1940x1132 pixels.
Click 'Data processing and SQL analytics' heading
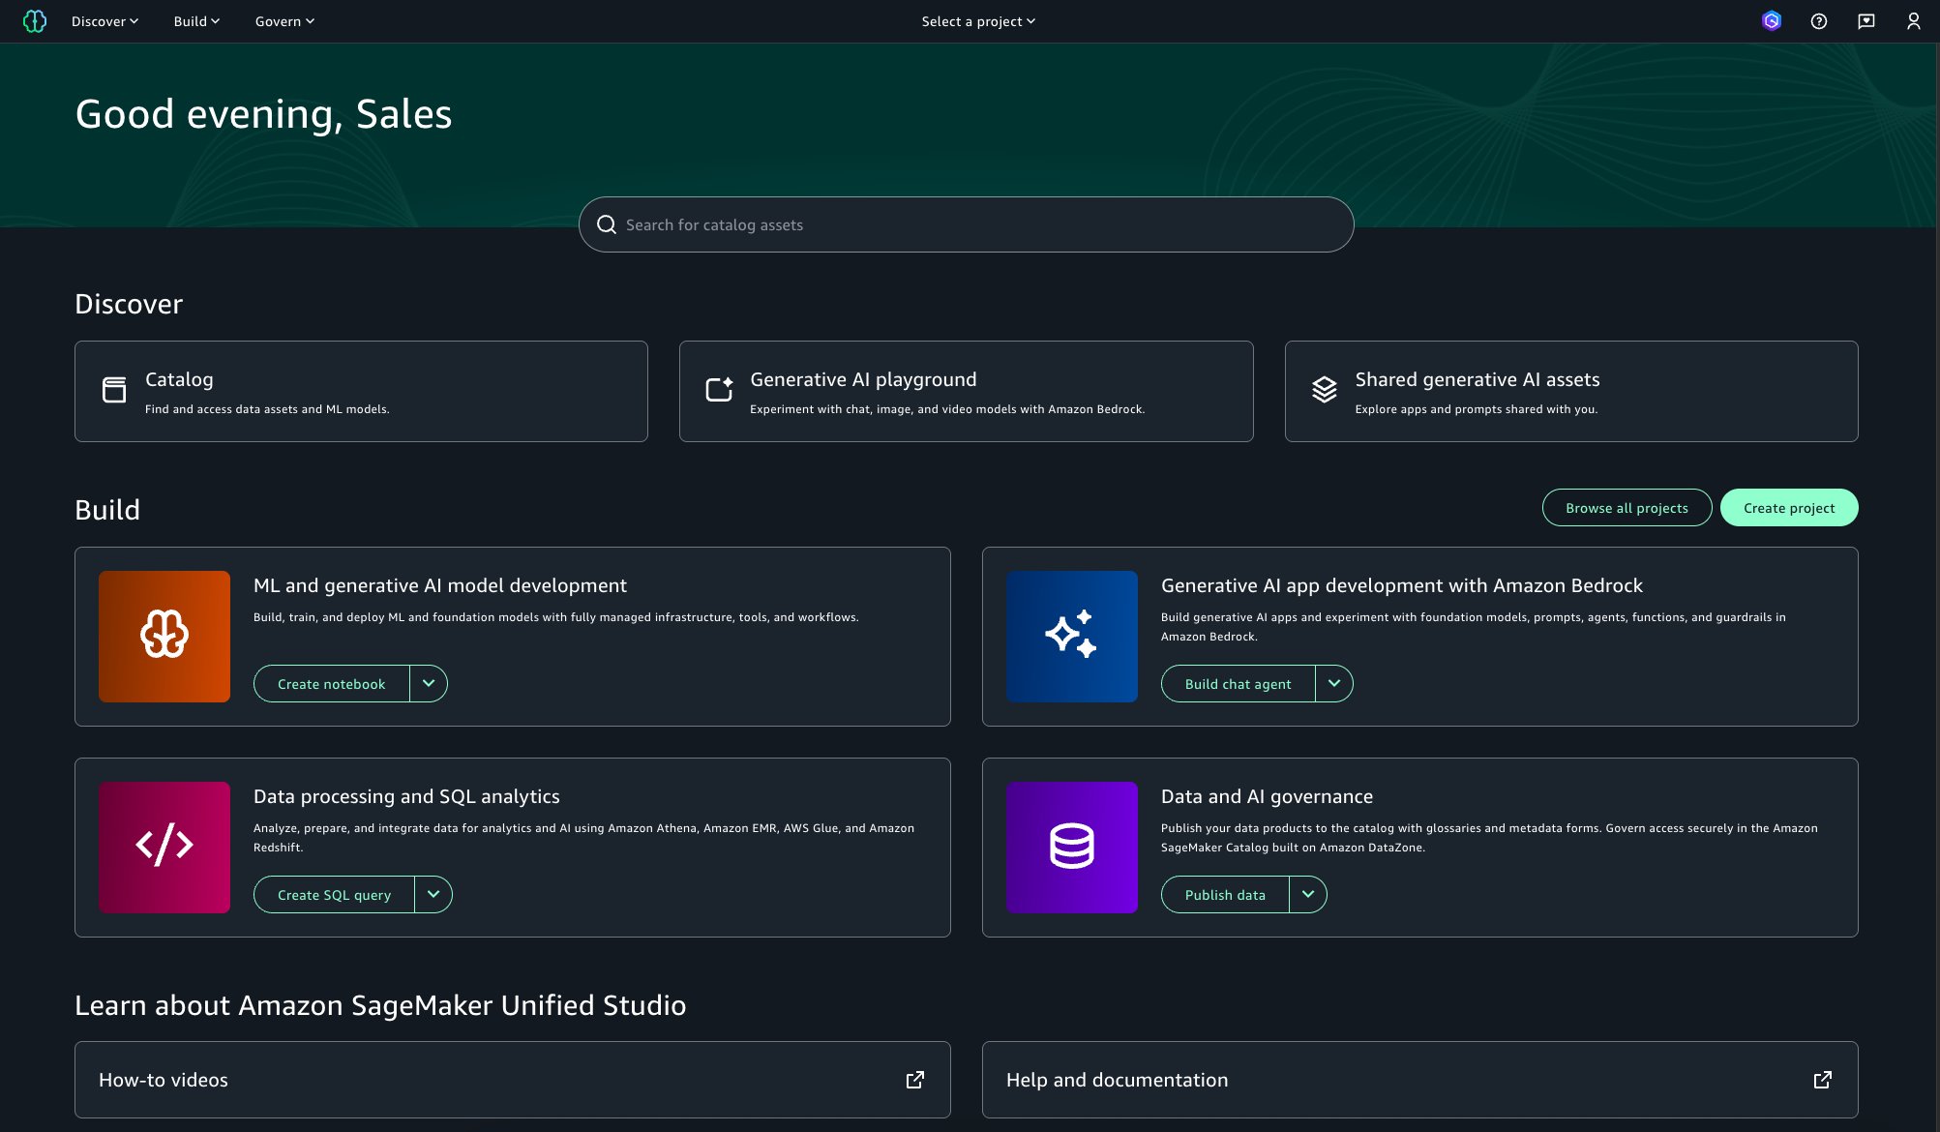pos(406,796)
